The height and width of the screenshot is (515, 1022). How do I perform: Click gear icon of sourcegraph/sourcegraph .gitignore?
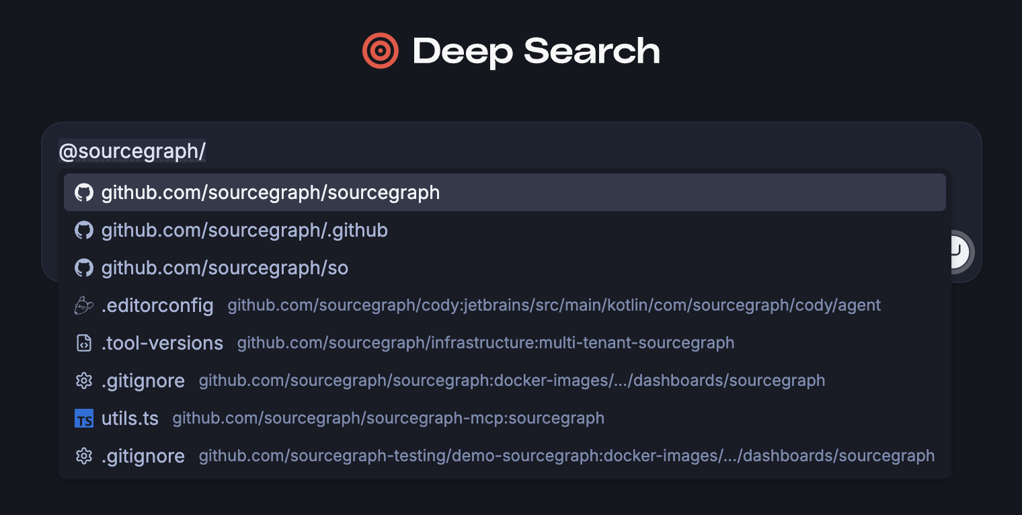pyautogui.click(x=83, y=381)
